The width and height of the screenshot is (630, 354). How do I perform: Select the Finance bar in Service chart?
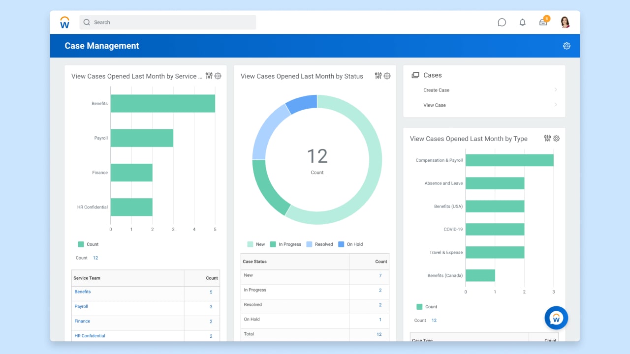click(x=131, y=173)
